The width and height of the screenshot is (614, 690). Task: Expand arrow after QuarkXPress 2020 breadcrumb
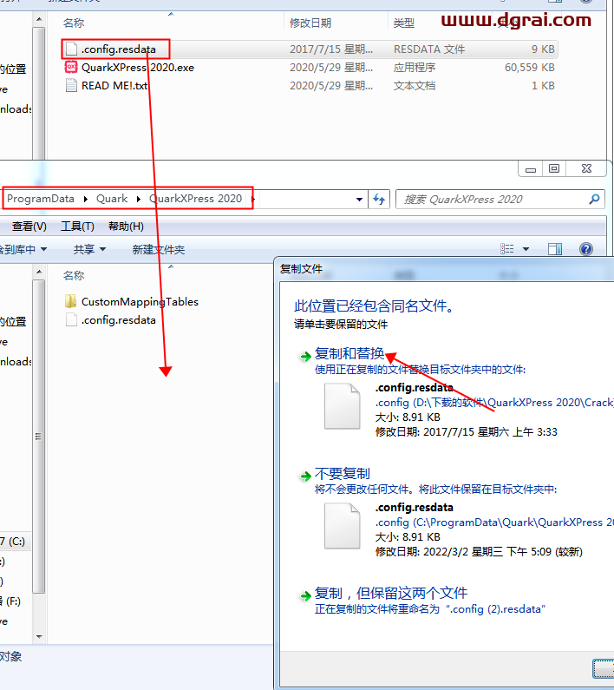coord(254,200)
